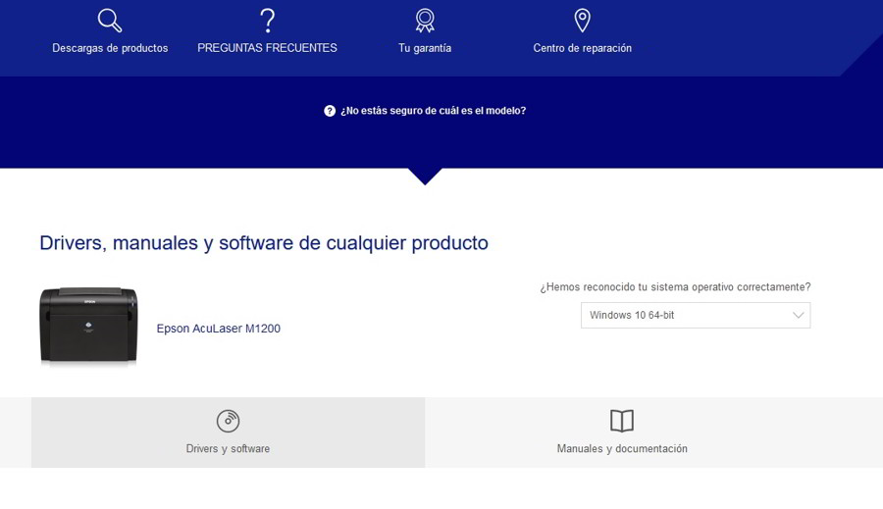883x509 pixels.
Task: Click the operating system recognition question label
Action: (675, 287)
